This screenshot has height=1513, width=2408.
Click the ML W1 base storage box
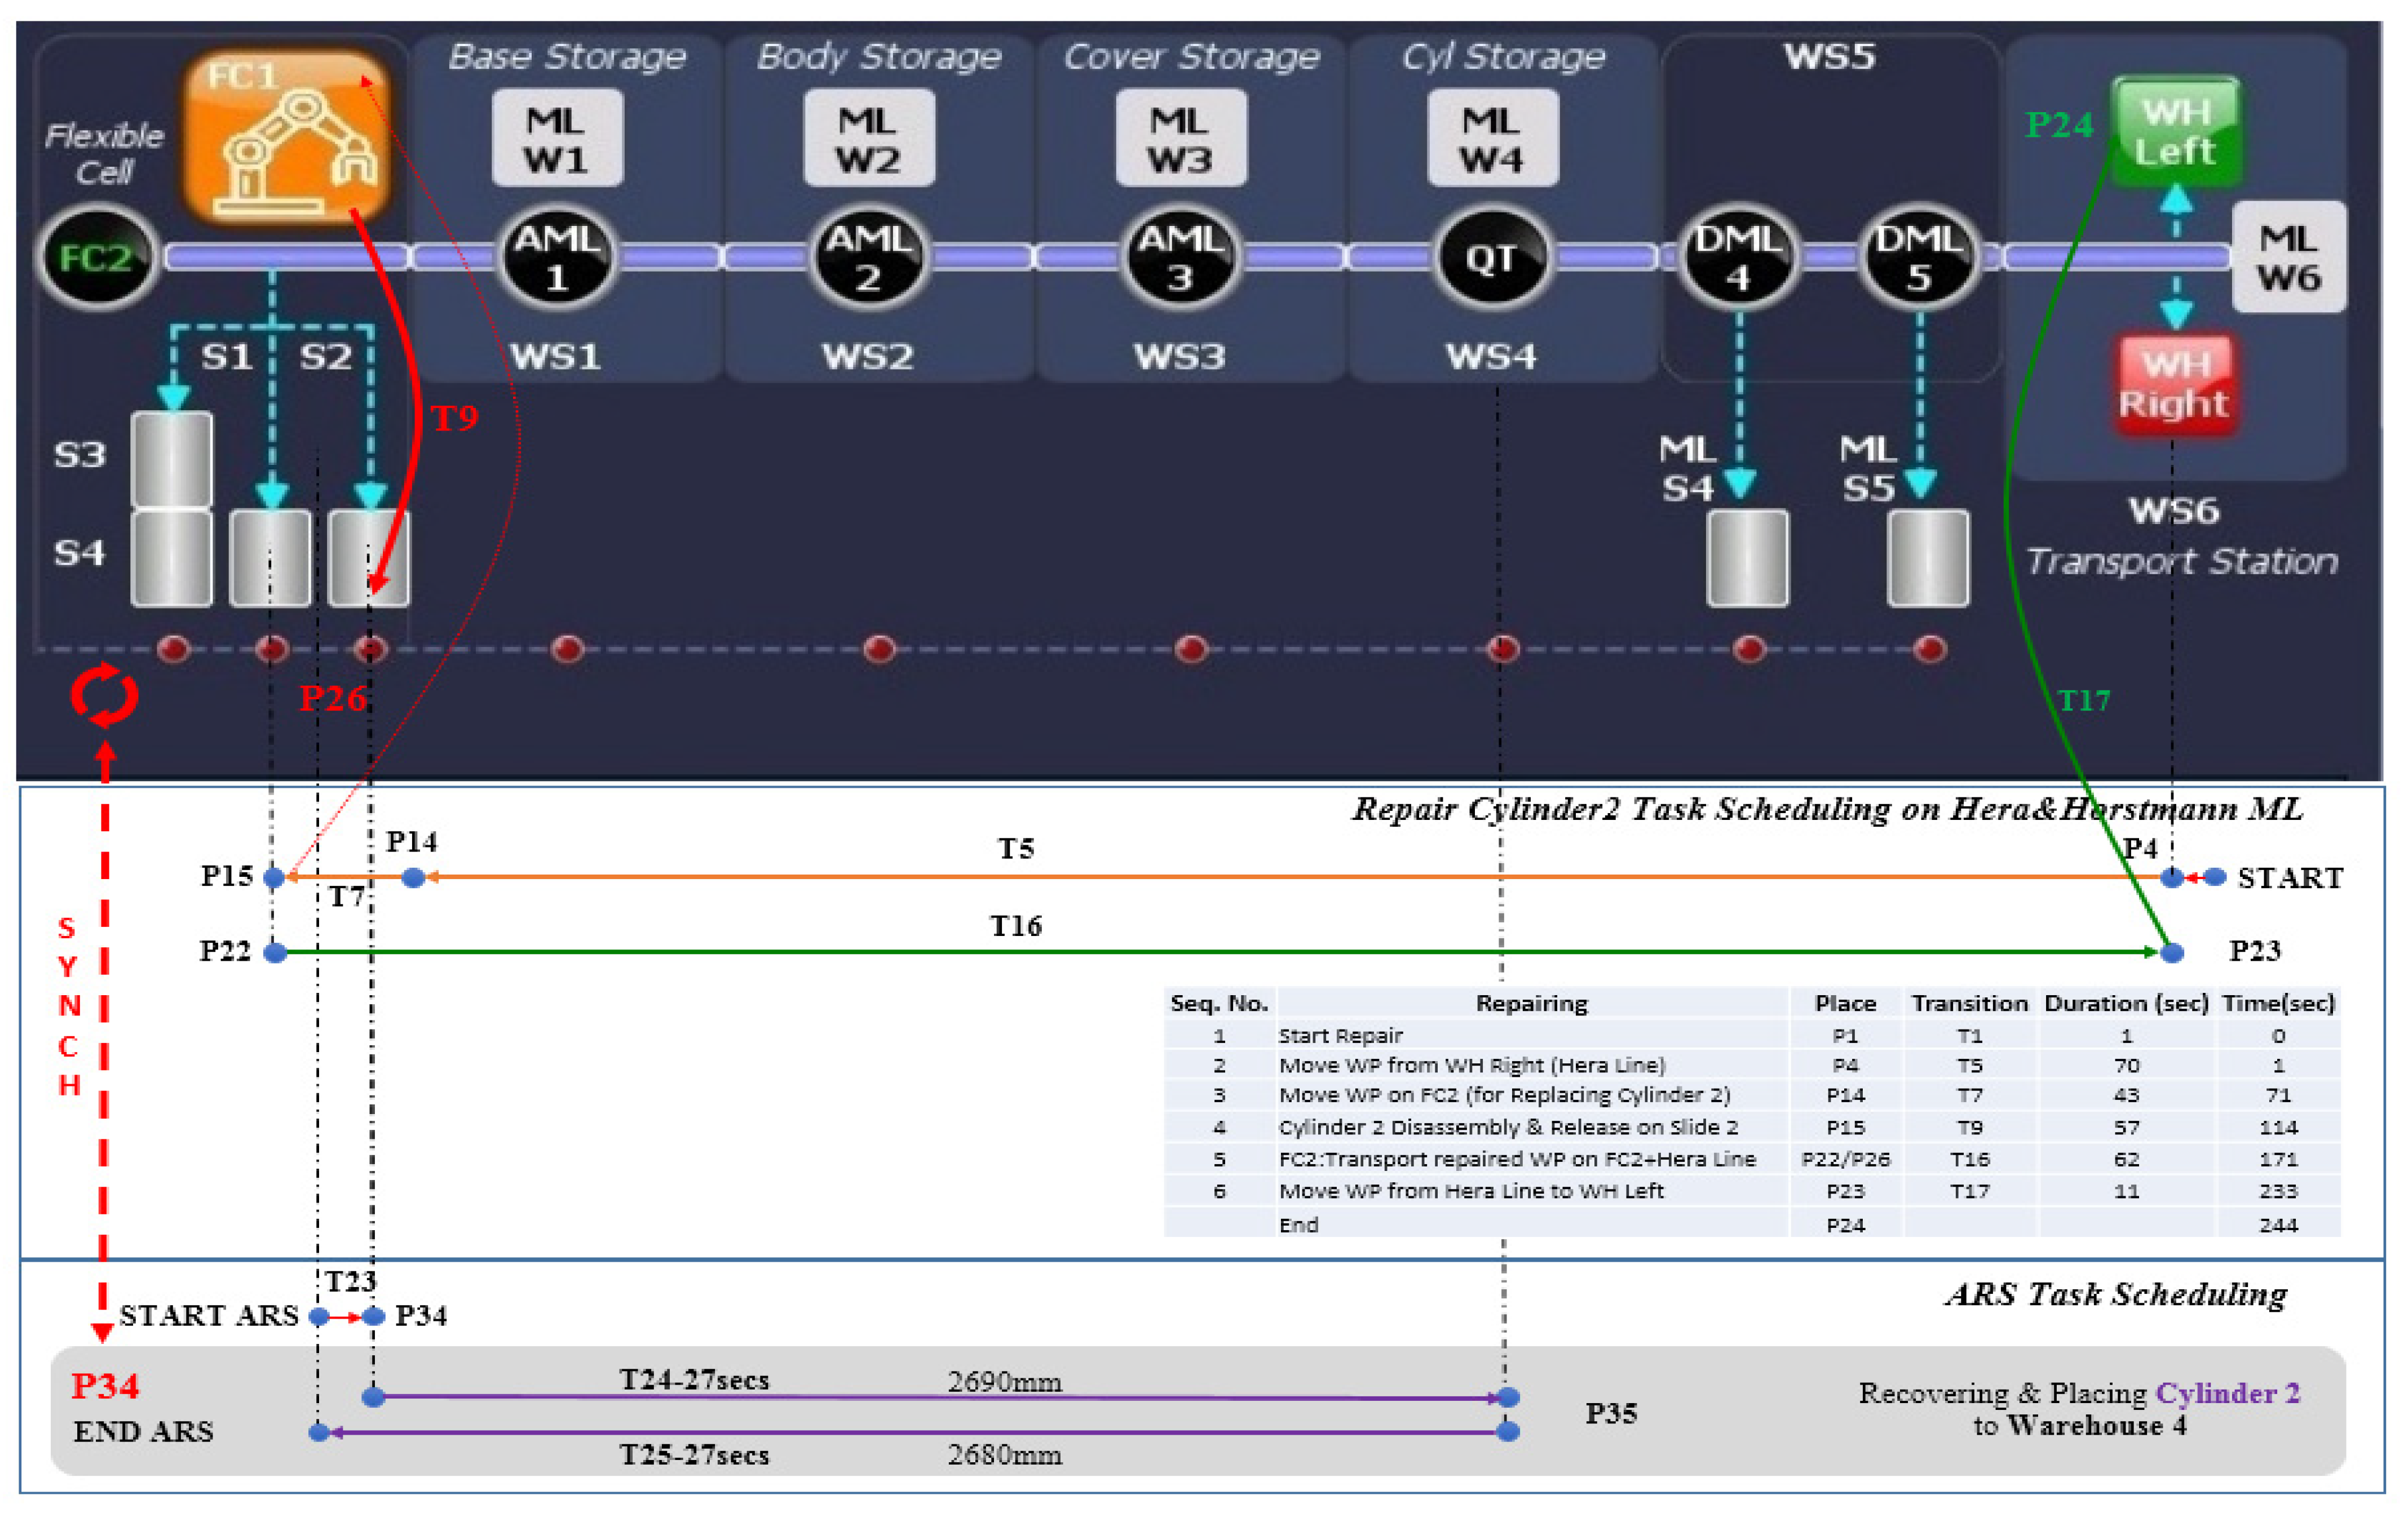coord(556,139)
